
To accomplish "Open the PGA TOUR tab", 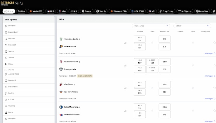I will coord(137,11).
